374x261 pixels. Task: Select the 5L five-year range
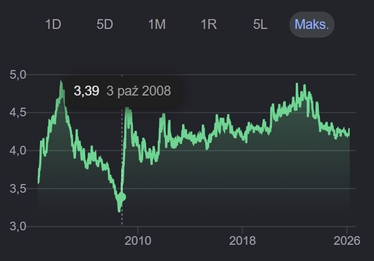pyautogui.click(x=260, y=24)
